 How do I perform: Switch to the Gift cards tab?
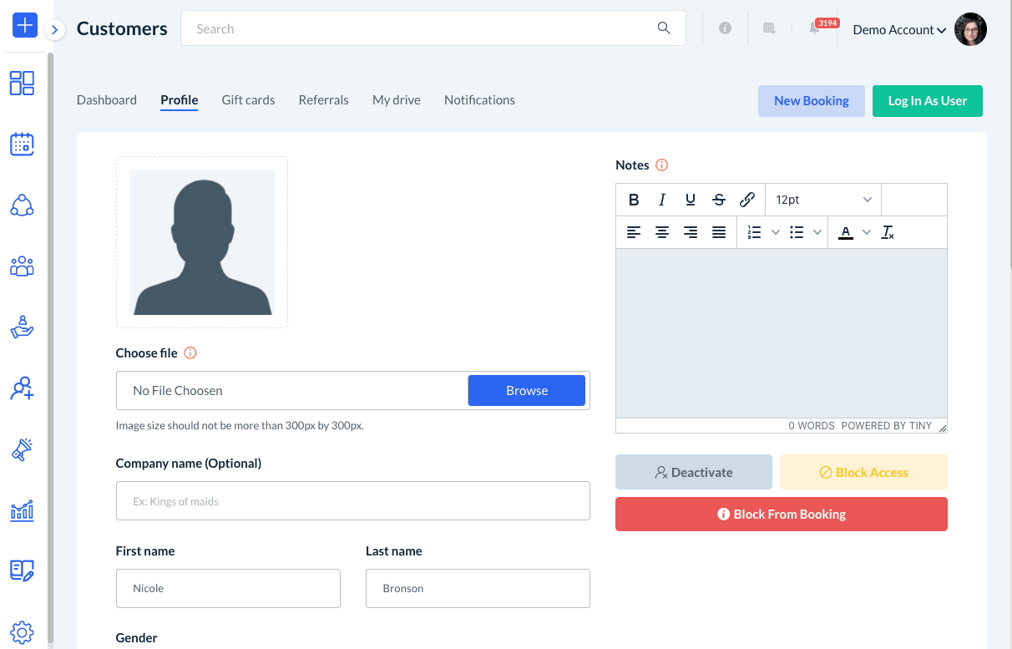(x=248, y=99)
